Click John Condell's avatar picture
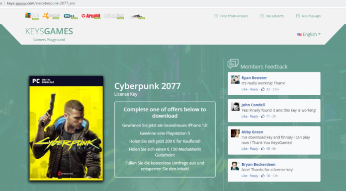Viewport: 346px width, 191px height. tap(235, 107)
